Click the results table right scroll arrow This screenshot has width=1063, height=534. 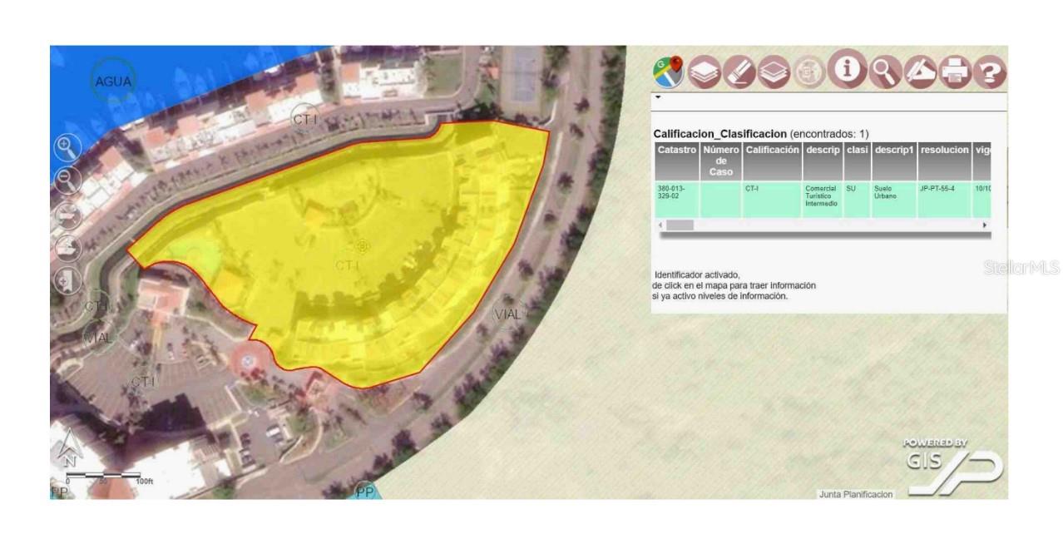coord(986,225)
